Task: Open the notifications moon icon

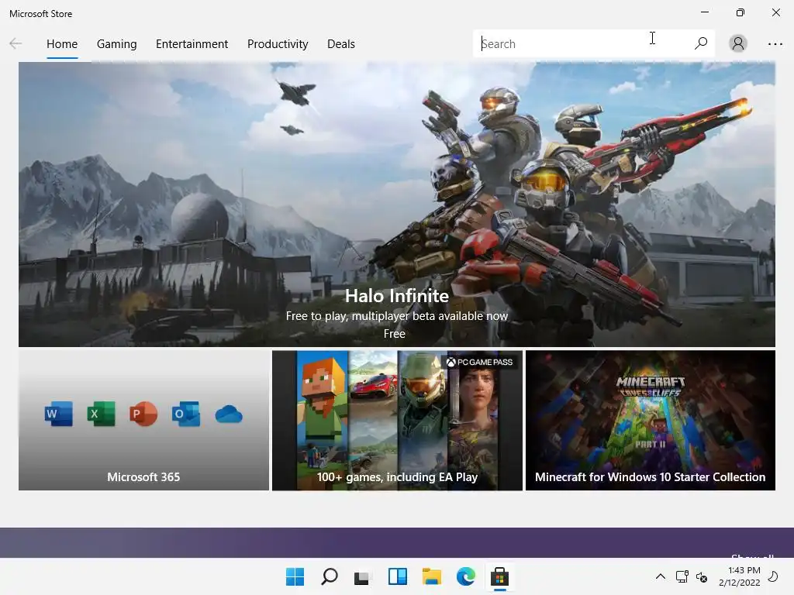Action: point(773,576)
